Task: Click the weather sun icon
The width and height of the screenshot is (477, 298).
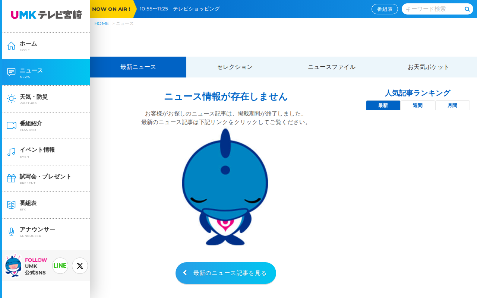Action: click(x=11, y=99)
